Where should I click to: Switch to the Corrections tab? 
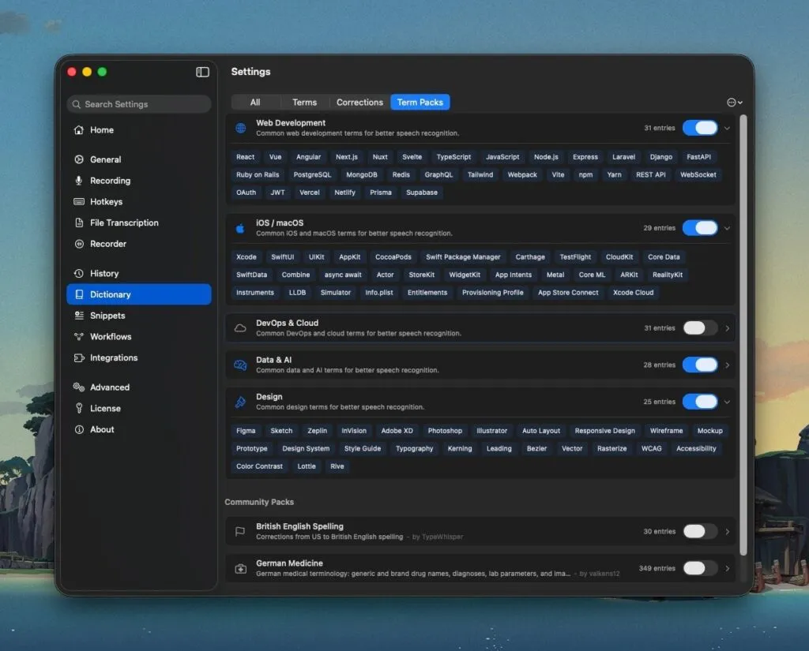pyautogui.click(x=359, y=102)
